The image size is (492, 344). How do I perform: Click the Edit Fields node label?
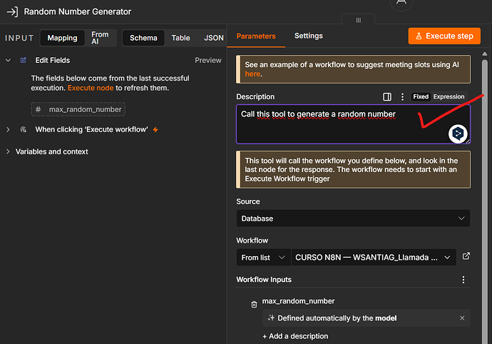[x=52, y=60]
